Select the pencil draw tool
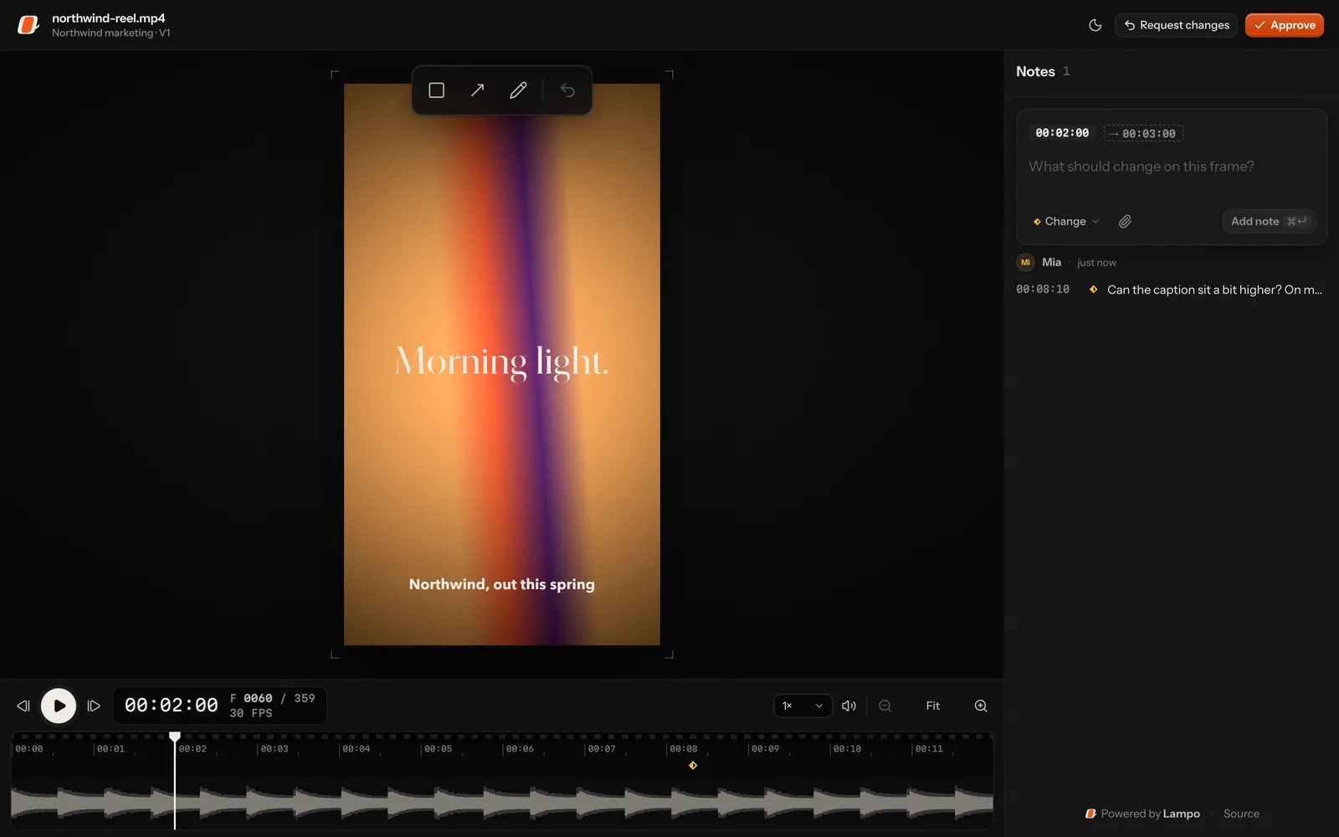1339x837 pixels. click(518, 90)
